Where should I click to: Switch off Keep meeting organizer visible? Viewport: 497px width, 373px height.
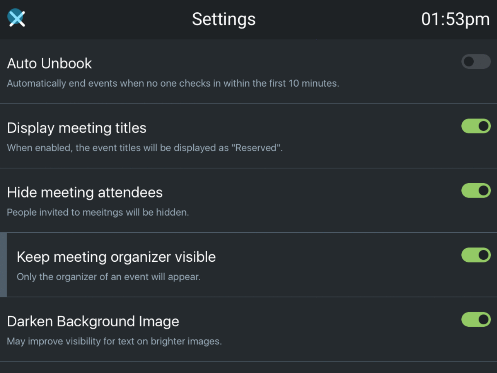pos(476,255)
